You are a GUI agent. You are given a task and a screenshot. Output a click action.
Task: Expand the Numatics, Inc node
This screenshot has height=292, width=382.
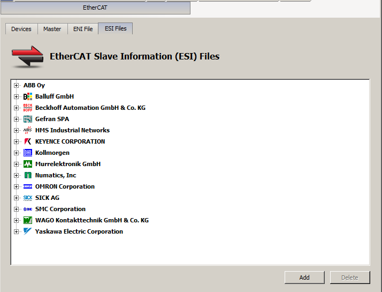click(17, 175)
